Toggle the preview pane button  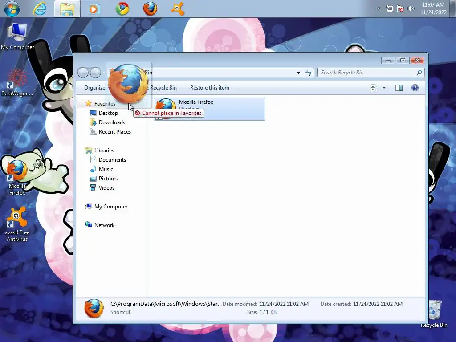tap(399, 88)
